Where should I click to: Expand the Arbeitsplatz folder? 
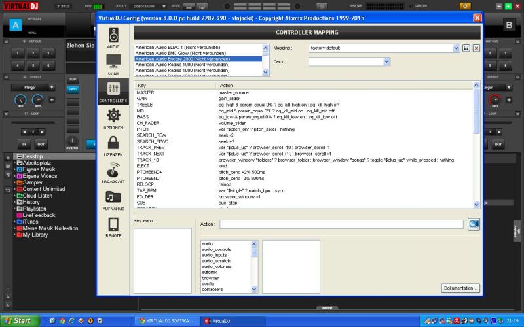pyautogui.click(x=14, y=163)
